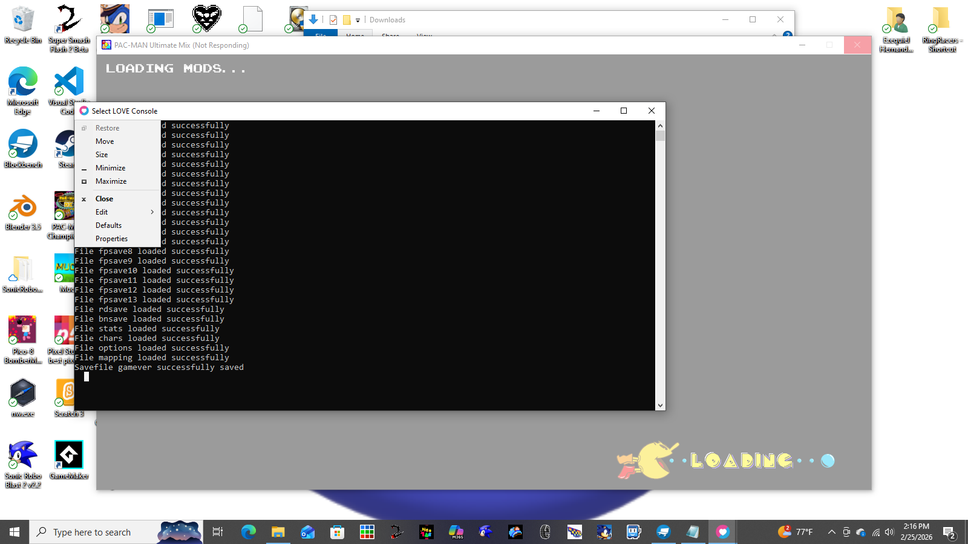
Task: Select the Sonic character desktop icon in top row
Action: point(115,19)
